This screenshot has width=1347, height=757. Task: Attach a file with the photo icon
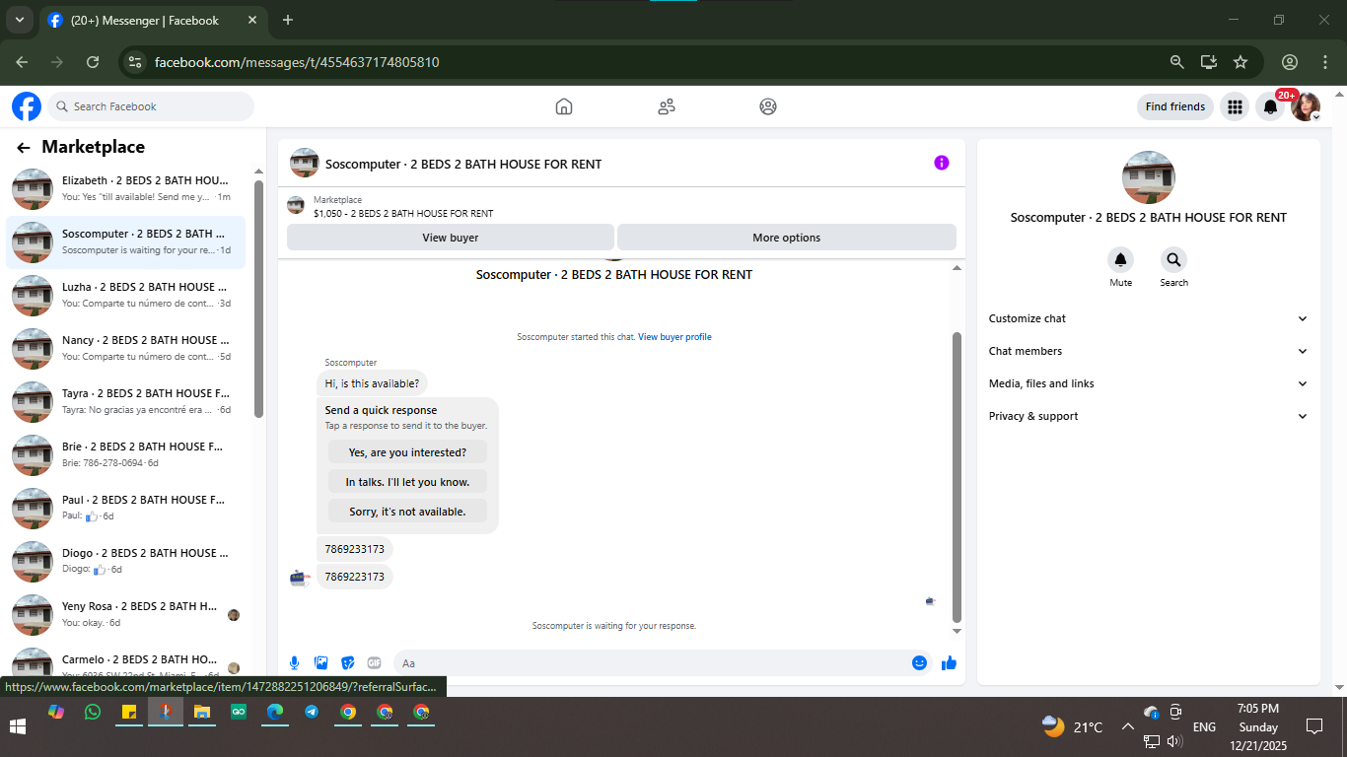pos(320,663)
